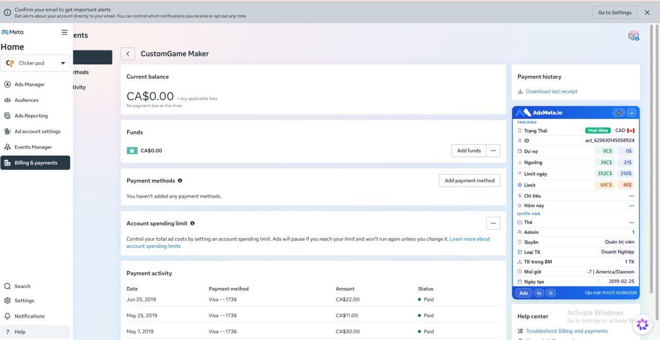This screenshot has width=660, height=340.
Task: Open the Funds more options menu
Action: pyautogui.click(x=493, y=150)
